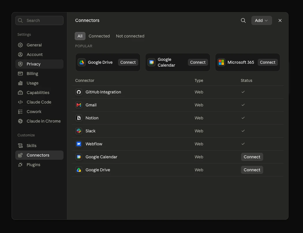Click the Google Drive logo in Popular card
The width and height of the screenshot is (303, 233).
(82, 62)
